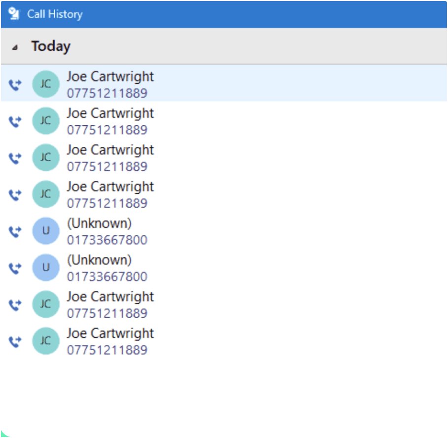448x438 pixels.
Task: Click JC avatar just above the first (Unknown) entry
Action: click(x=46, y=194)
